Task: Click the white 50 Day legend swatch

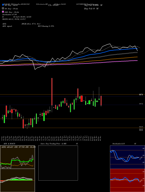Action: [3, 8]
